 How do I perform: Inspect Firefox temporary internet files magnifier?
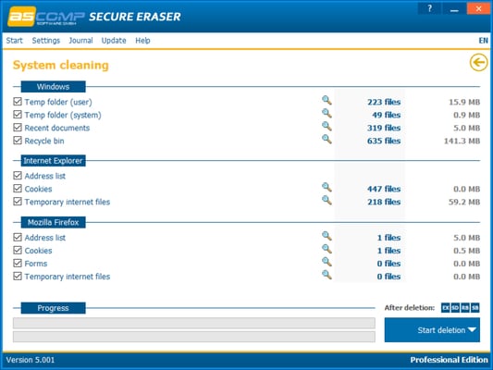click(327, 275)
